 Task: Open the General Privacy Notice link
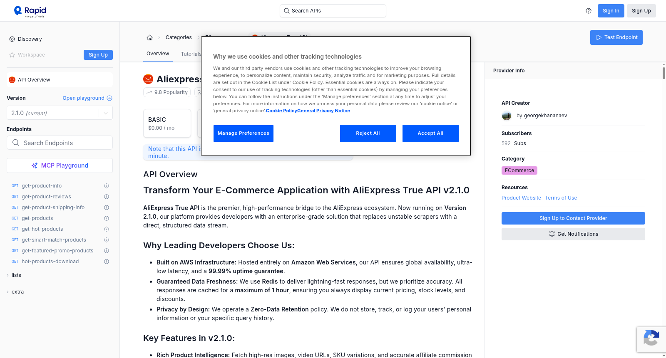click(x=323, y=111)
